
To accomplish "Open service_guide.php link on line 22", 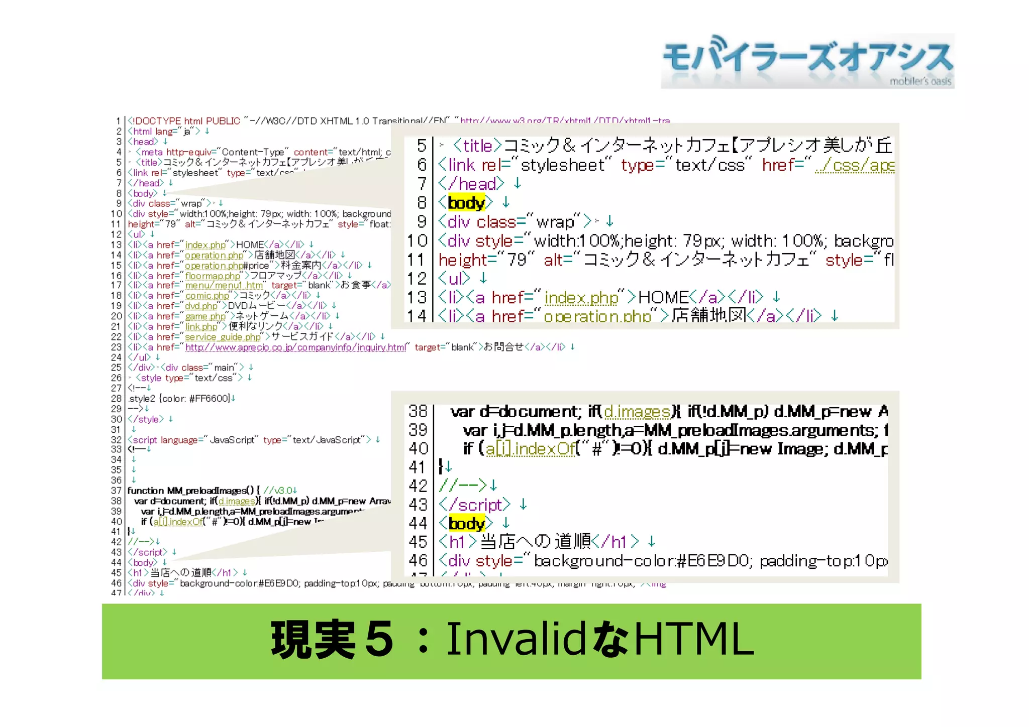I will (223, 337).
